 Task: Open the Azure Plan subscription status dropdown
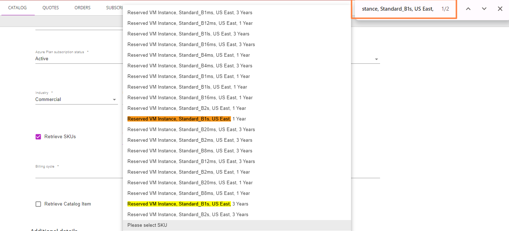coord(79,59)
